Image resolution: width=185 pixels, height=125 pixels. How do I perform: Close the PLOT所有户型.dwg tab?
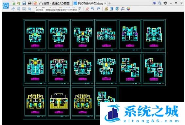[x=105, y=3]
